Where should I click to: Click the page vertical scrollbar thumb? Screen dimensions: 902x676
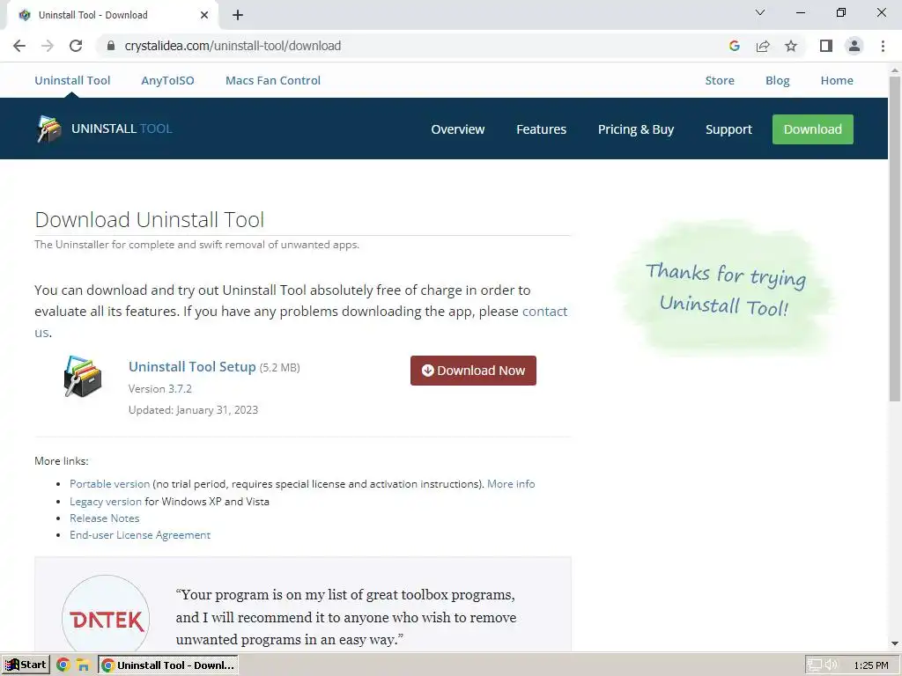tap(895, 239)
